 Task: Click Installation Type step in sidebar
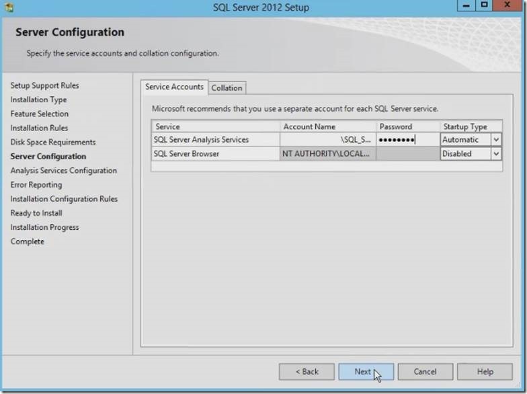point(39,100)
